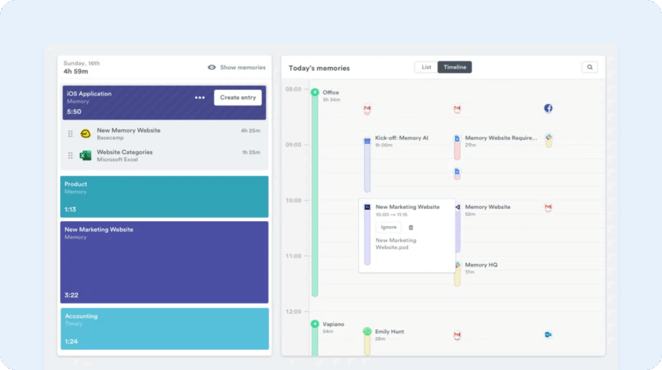Click the WhatsApp icon of Emily Hunt
The height and width of the screenshot is (370, 662).
(367, 332)
